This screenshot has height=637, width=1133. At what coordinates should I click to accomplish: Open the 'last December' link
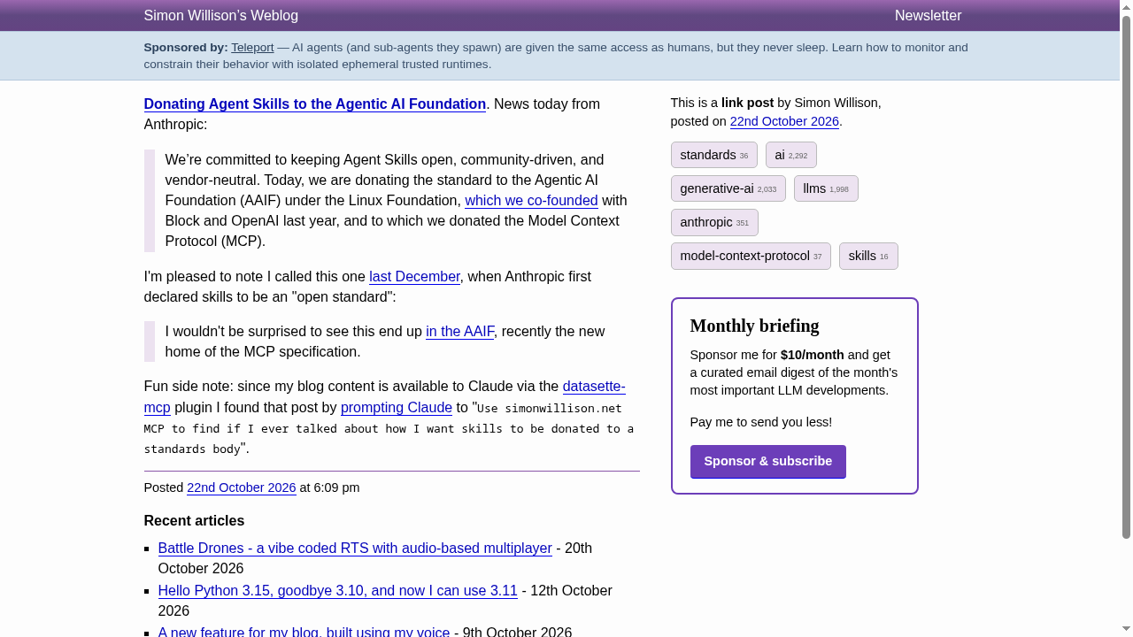click(x=414, y=277)
